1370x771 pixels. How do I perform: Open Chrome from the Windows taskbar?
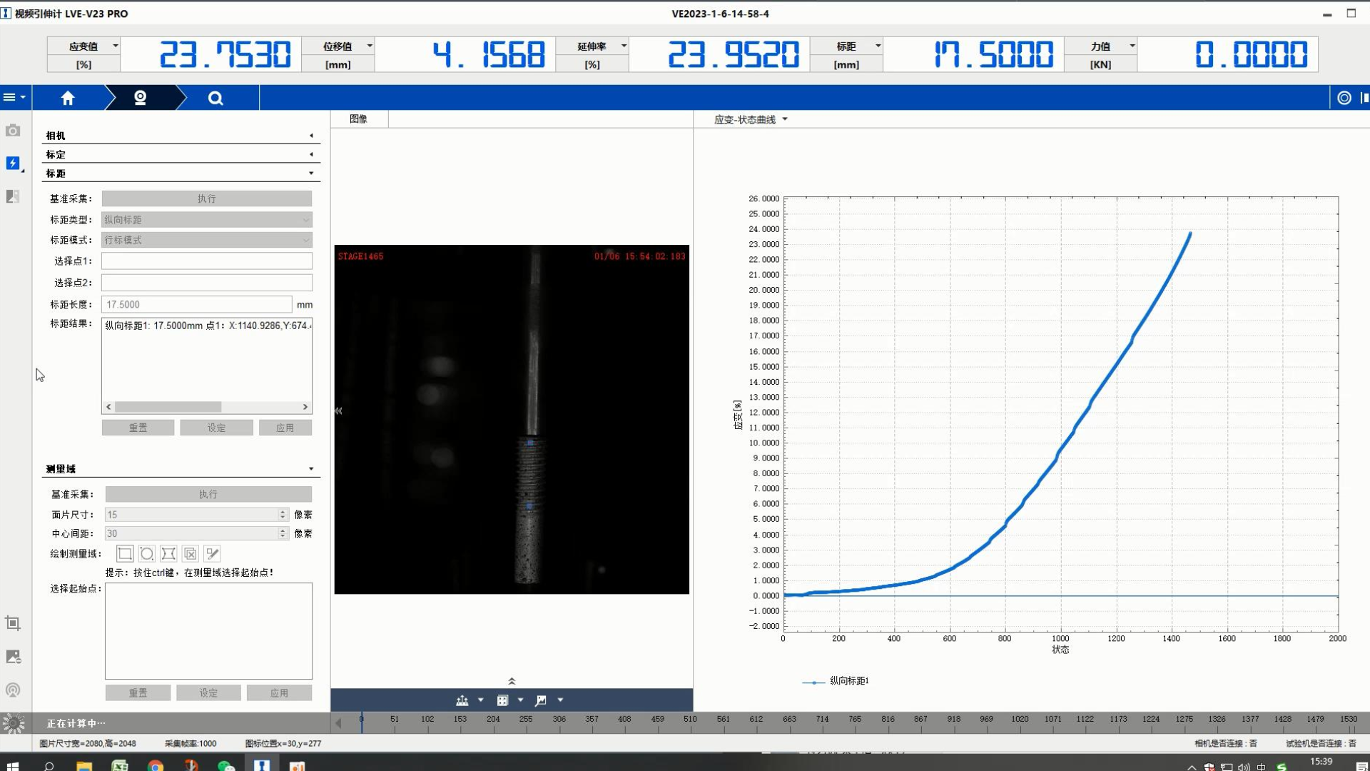pos(156,765)
